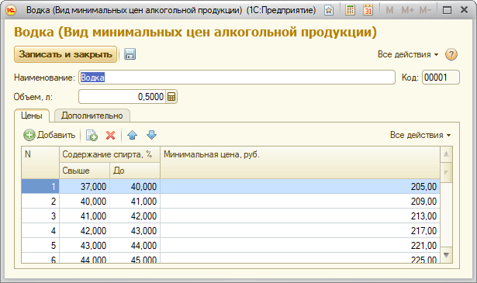
Task: Click the 'Код' field with 00001
Action: (x=441, y=78)
